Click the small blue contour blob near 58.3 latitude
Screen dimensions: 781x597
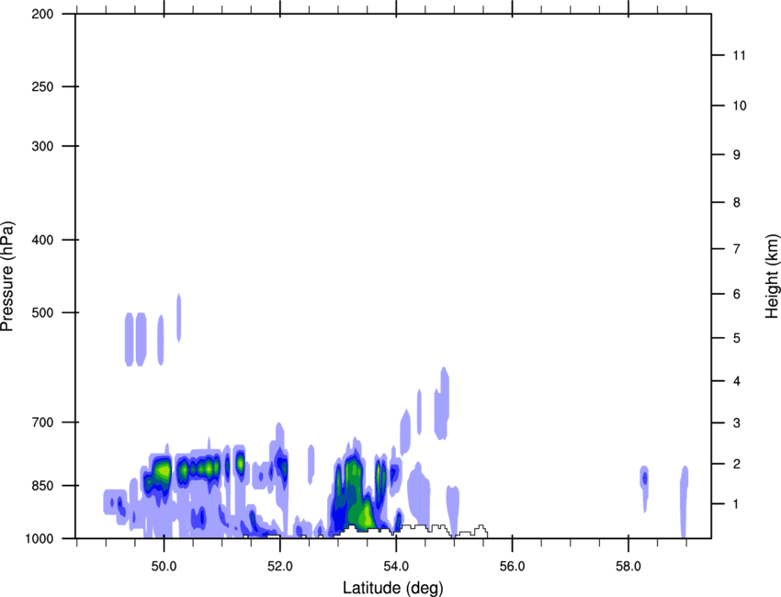coord(644,479)
